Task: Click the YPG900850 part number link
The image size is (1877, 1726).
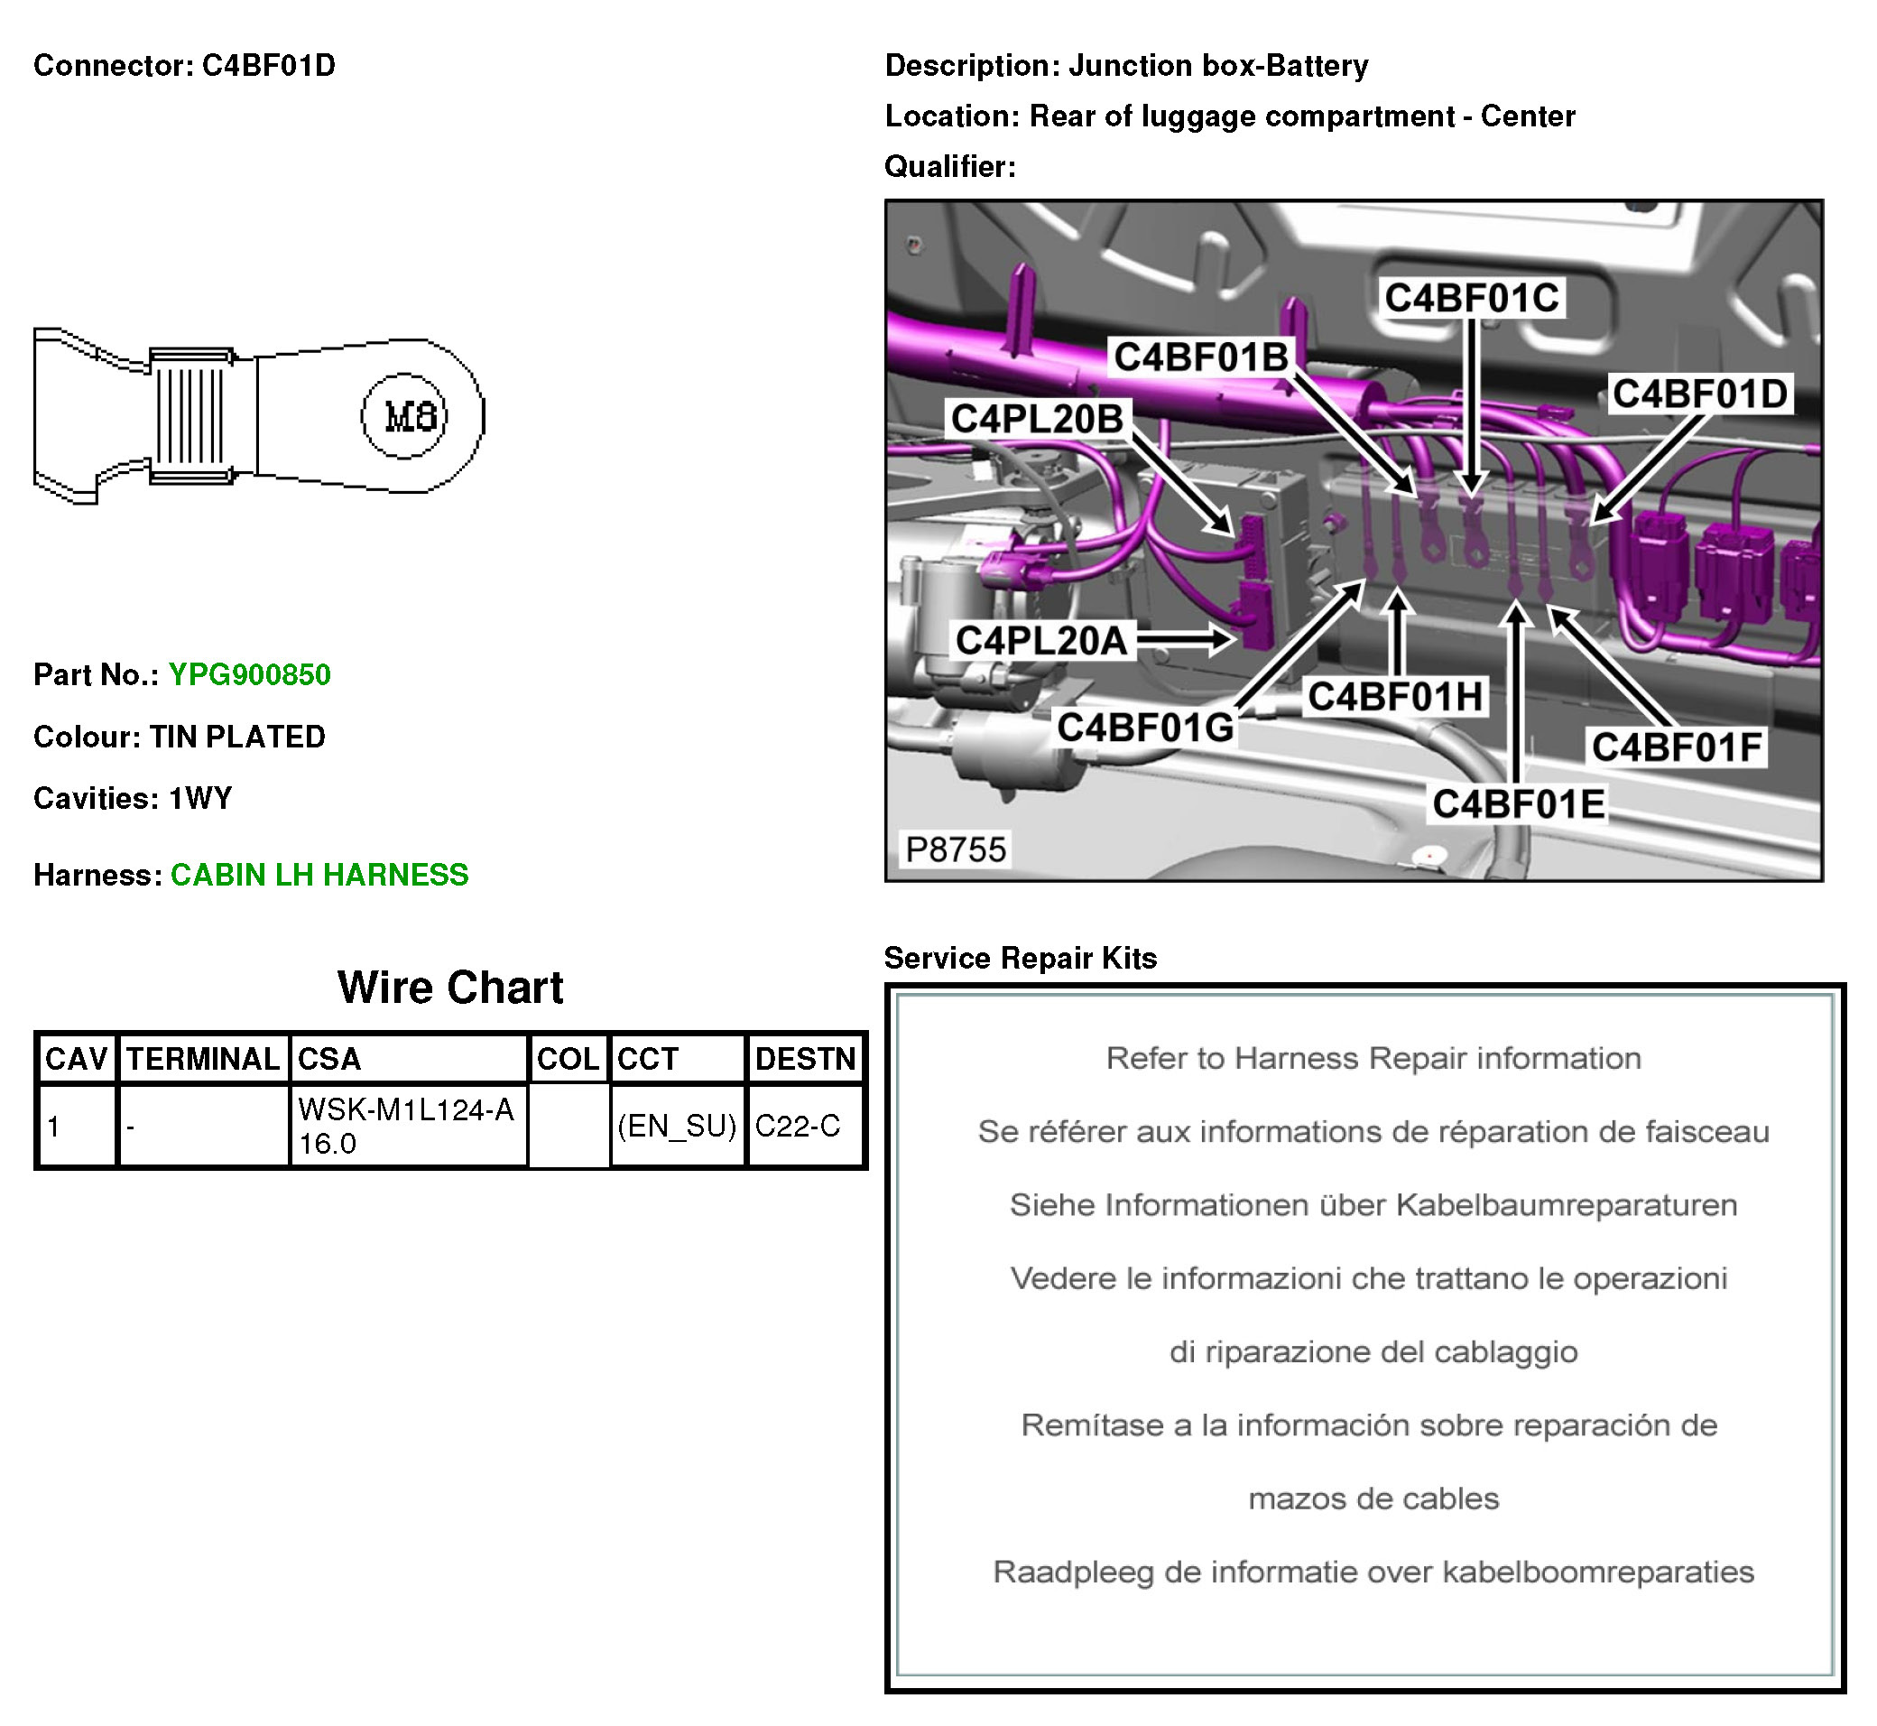Action: (x=249, y=675)
